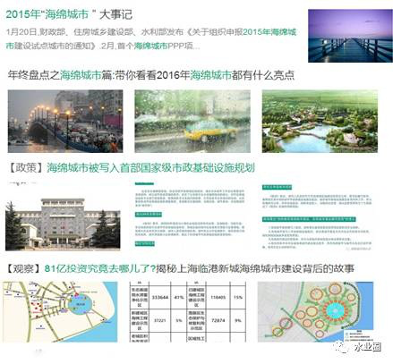The image size is (393, 364).
Task: Click the purple pier thumbnail image
Action: (350, 36)
